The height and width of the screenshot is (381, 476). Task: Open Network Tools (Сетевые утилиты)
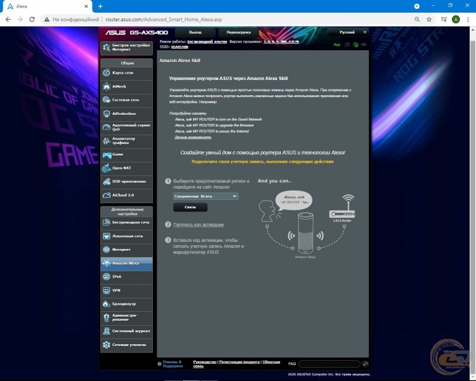(126, 345)
